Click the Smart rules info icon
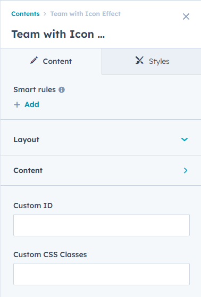201x297 pixels. 62,89
